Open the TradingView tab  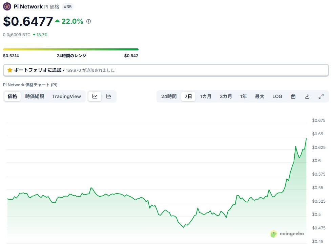tap(66, 96)
